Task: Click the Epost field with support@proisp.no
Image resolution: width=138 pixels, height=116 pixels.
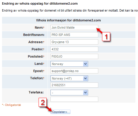Action: pyautogui.click(x=74, y=71)
